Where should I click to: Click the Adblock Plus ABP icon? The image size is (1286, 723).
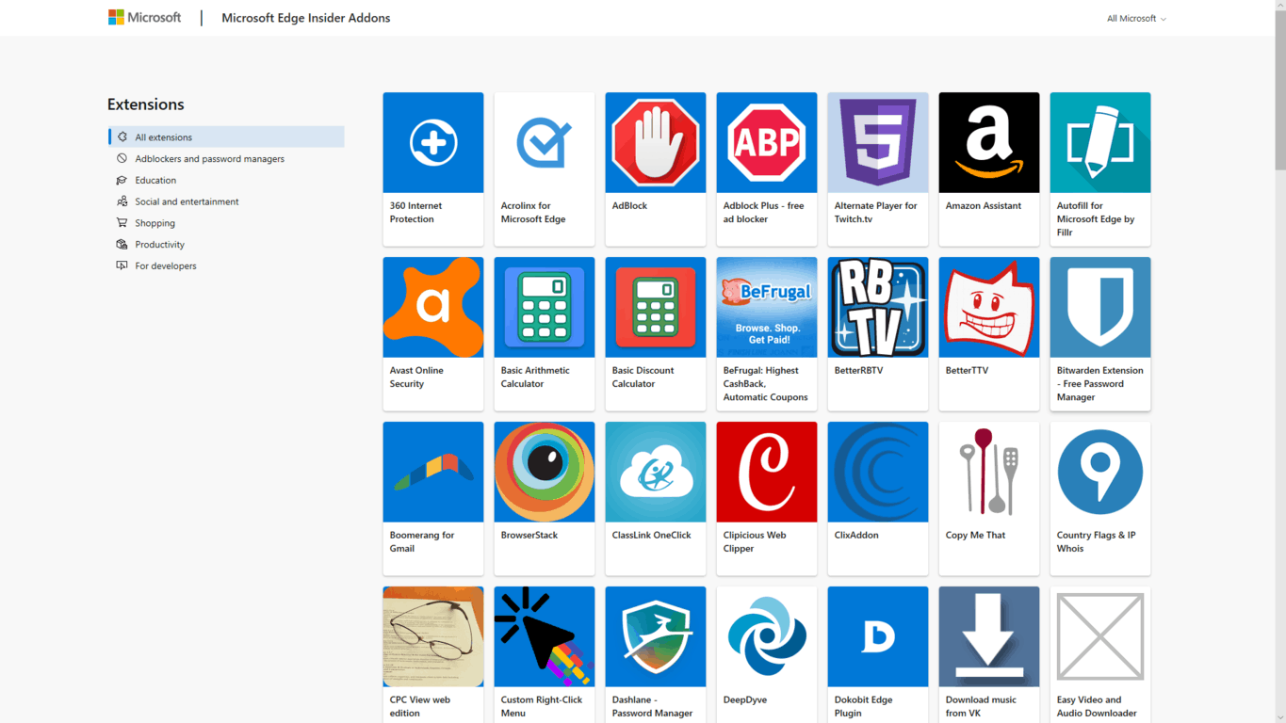(766, 143)
